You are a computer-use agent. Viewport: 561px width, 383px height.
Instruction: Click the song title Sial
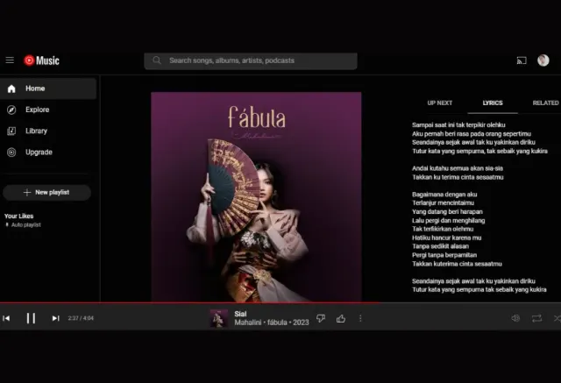pyautogui.click(x=240, y=314)
